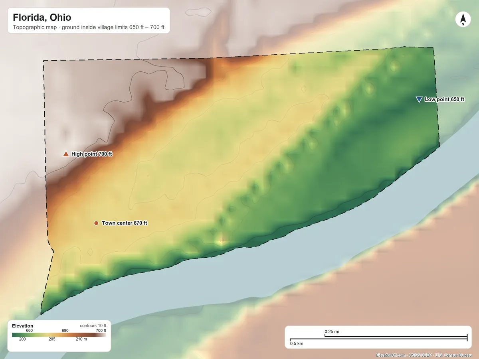Click the distance scale bar line
The width and height of the screenshot is (479, 359).
tap(378, 338)
